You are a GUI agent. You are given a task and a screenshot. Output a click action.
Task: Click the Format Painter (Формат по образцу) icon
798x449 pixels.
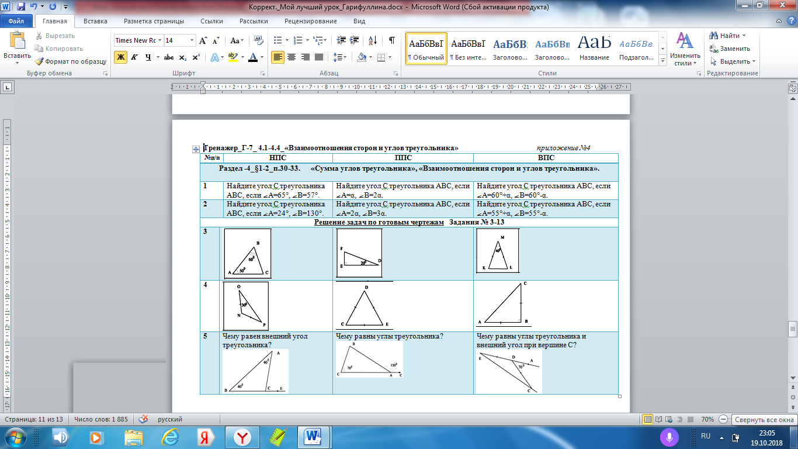click(x=39, y=61)
